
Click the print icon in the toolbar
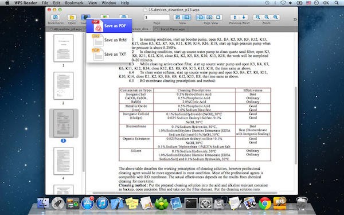coord(123,17)
